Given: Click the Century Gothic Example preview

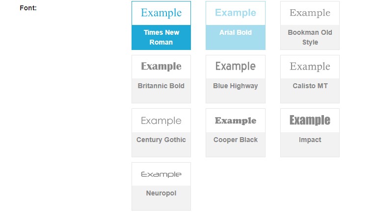Looking at the screenshot, I should tap(161, 121).
